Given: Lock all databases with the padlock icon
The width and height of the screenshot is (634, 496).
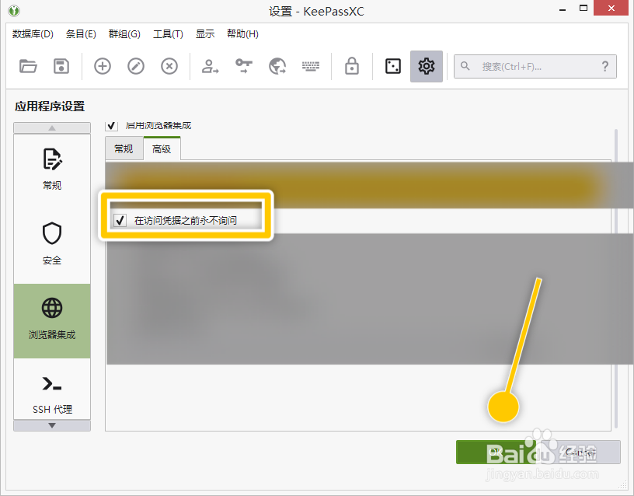Looking at the screenshot, I should coord(351,66).
